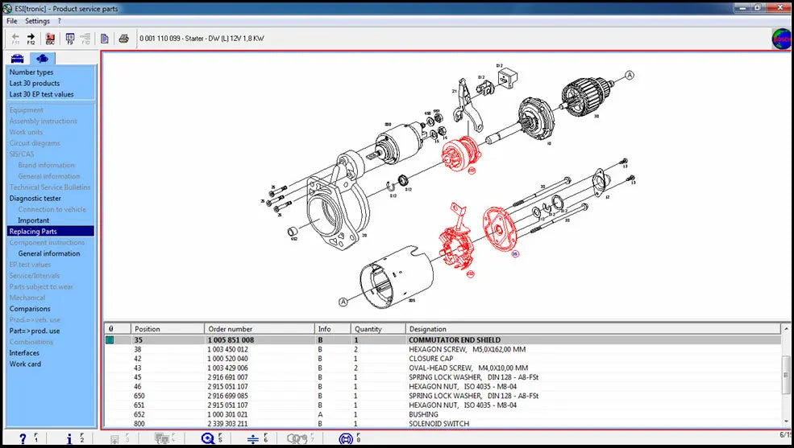
Task: Open the File menu
Action: [12, 21]
